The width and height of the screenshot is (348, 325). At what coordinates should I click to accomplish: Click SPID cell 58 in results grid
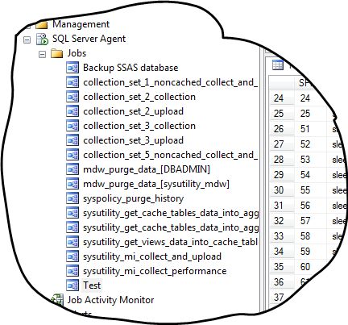[311, 236]
